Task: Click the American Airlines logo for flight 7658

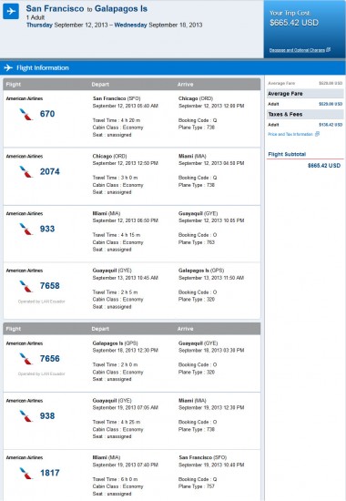Action: (x=26, y=286)
